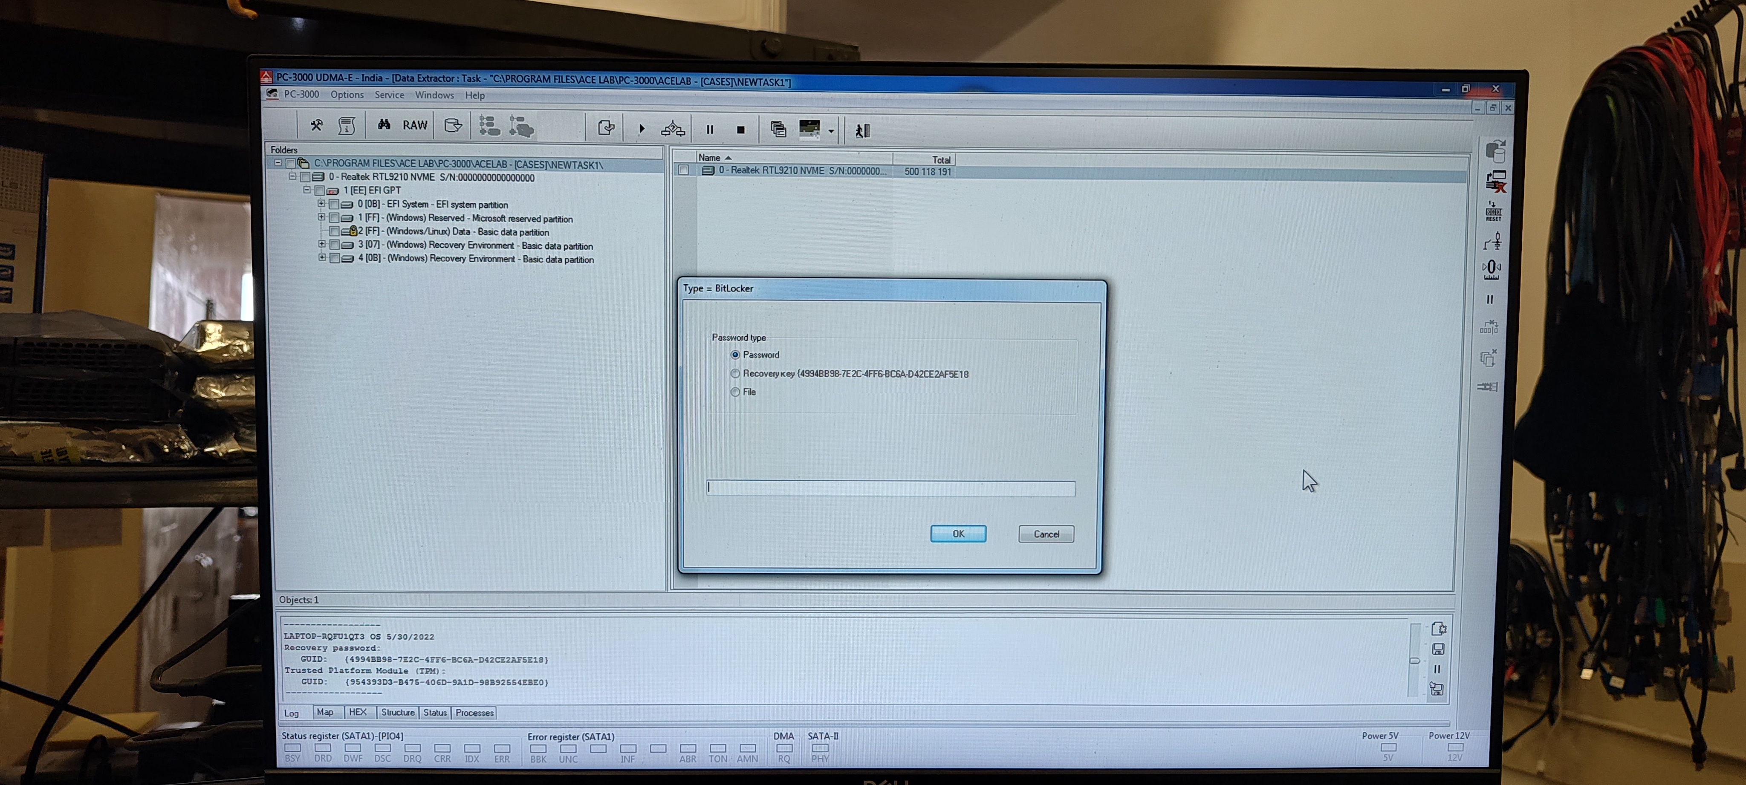Image resolution: width=1746 pixels, height=785 pixels.
Task: Switch to the Processes tab
Action: click(474, 713)
